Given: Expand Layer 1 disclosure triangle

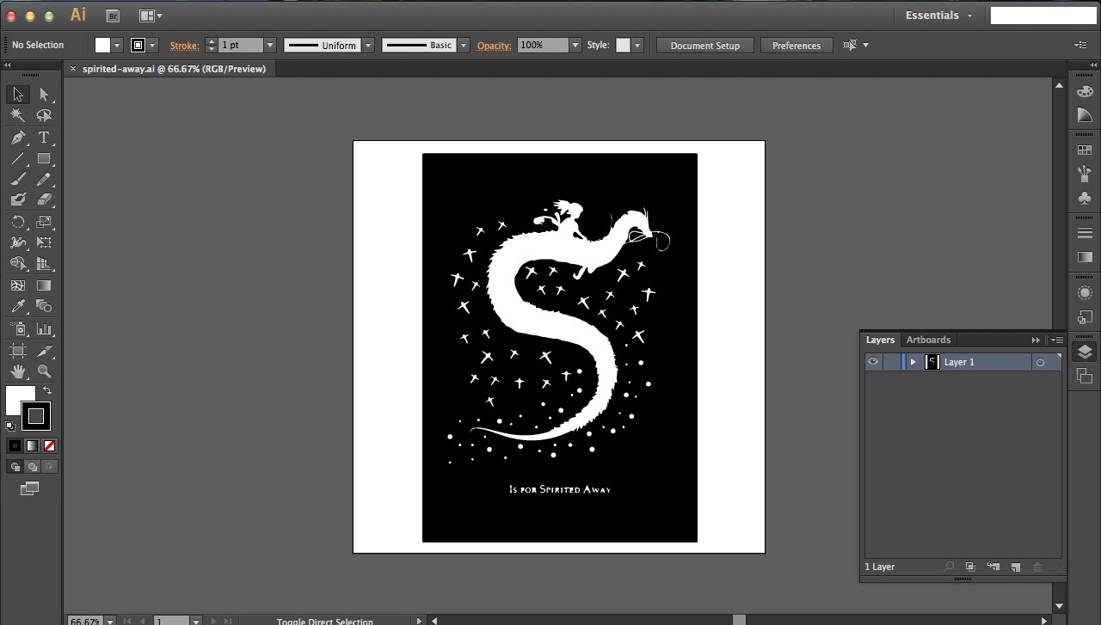Looking at the screenshot, I should (913, 362).
